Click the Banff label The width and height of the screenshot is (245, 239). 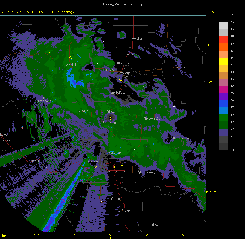35,161
